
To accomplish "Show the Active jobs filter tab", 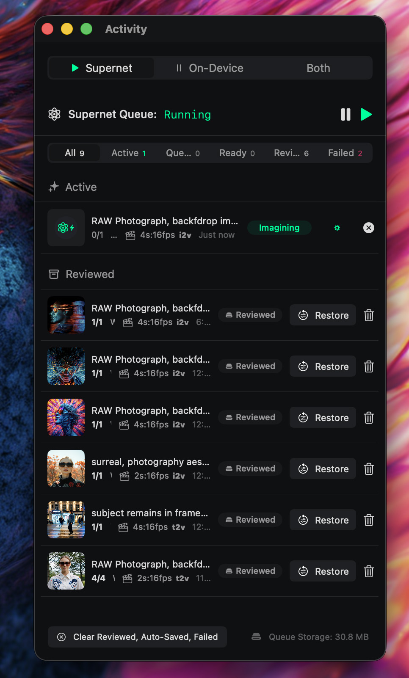I will [x=128, y=153].
